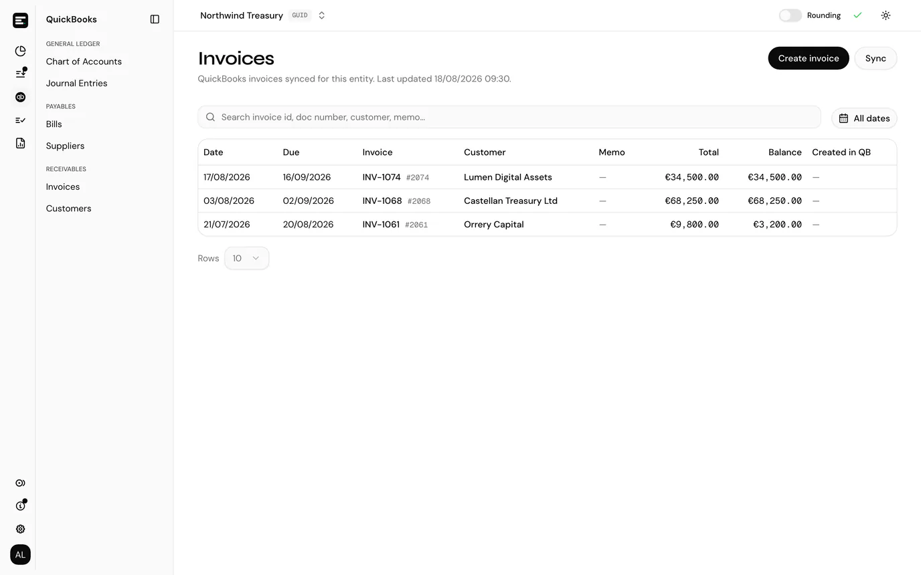Click the search magnifier icon
921x575 pixels.
point(210,117)
